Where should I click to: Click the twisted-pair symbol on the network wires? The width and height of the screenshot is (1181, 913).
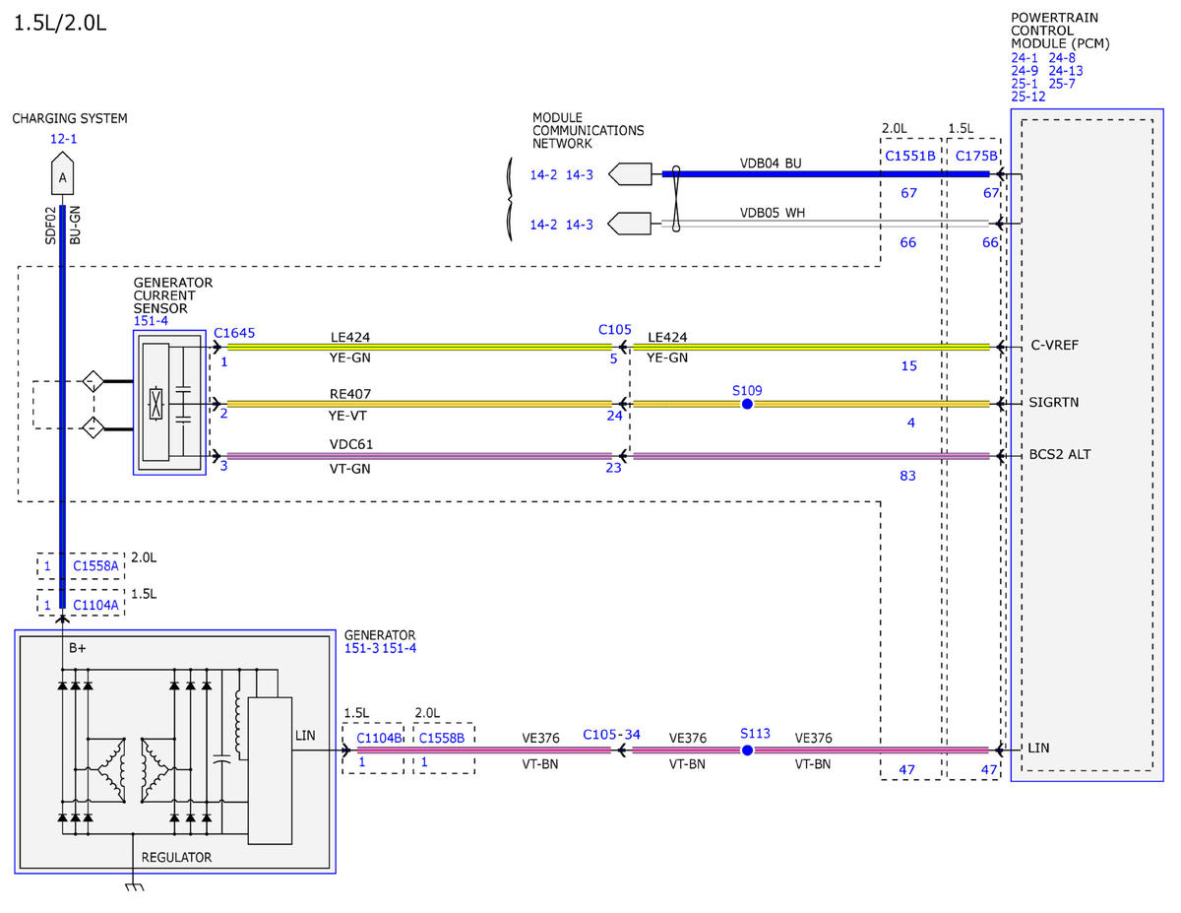(676, 200)
